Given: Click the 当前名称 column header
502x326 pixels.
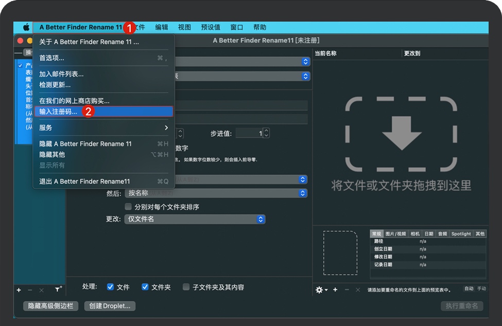Looking at the screenshot, I should [325, 53].
